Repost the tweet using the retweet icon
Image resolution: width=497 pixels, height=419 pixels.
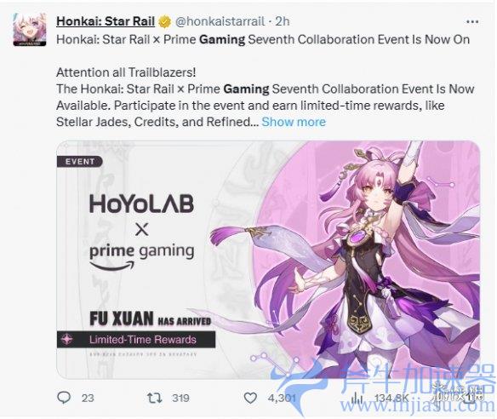click(x=155, y=398)
